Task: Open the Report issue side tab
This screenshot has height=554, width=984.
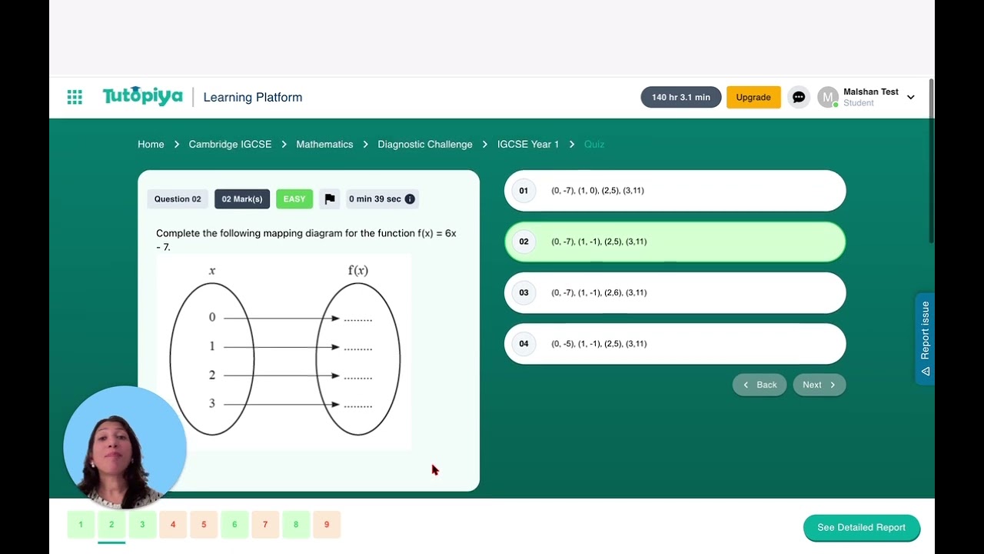Action: (x=925, y=339)
